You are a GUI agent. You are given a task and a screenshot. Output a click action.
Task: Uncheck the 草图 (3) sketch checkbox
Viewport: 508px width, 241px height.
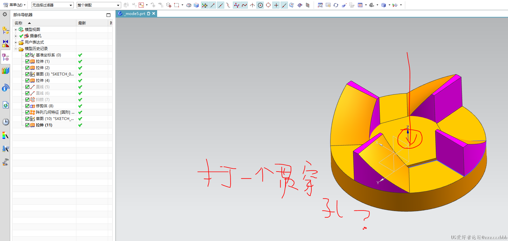[27, 74]
